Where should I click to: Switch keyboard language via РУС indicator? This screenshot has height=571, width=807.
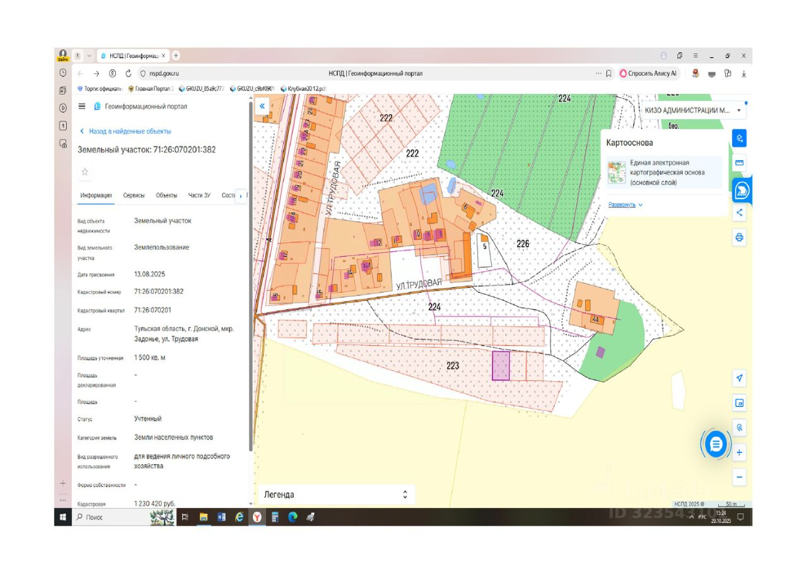click(x=702, y=517)
